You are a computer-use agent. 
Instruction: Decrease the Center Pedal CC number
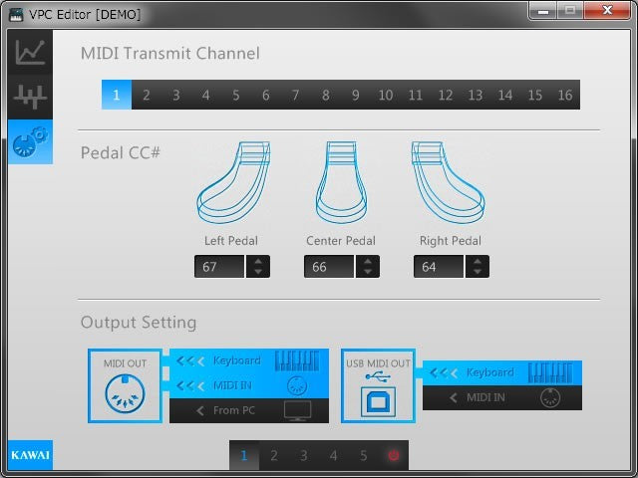368,272
